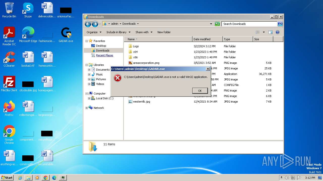Open Google Chrome desktop shortcut

click(x=9, y=135)
